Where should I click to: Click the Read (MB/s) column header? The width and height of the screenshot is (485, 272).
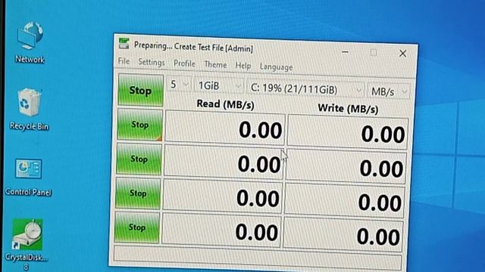tap(226, 104)
